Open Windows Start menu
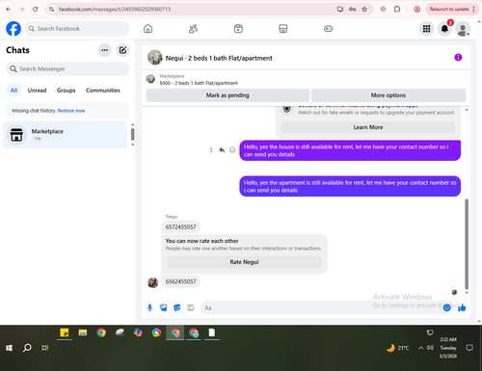The width and height of the screenshot is (482, 371). [9, 348]
